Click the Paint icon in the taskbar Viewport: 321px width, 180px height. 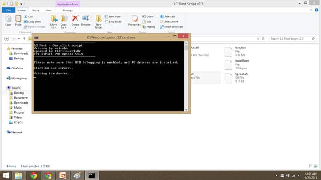(x=77, y=175)
